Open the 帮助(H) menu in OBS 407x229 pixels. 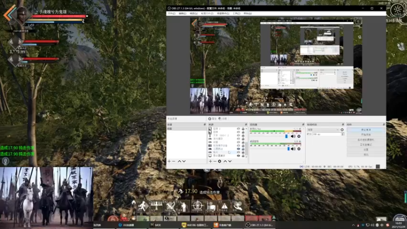point(248,14)
